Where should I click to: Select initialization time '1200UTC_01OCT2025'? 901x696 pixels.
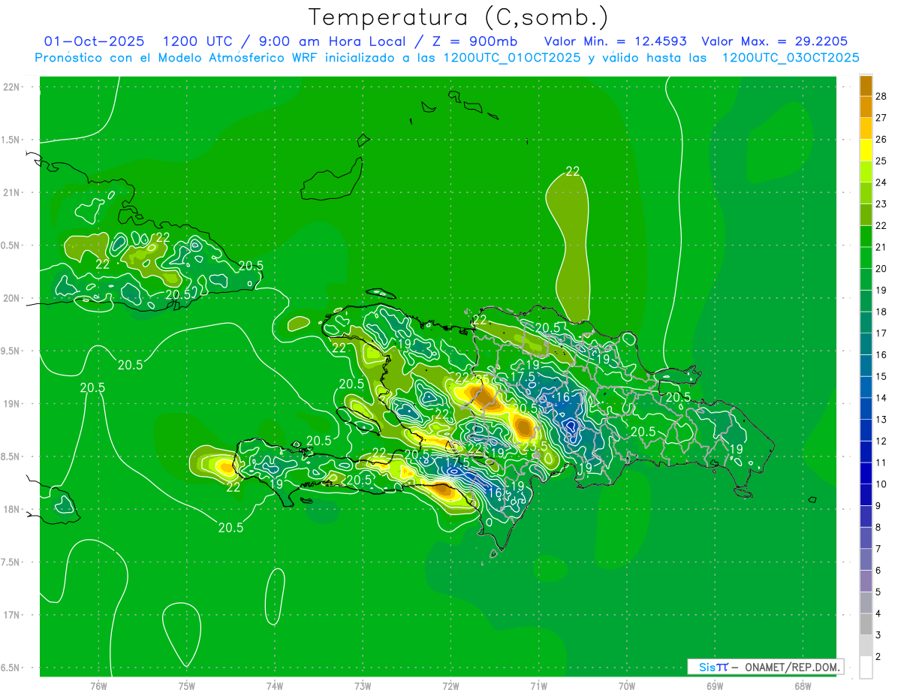pyautogui.click(x=512, y=58)
